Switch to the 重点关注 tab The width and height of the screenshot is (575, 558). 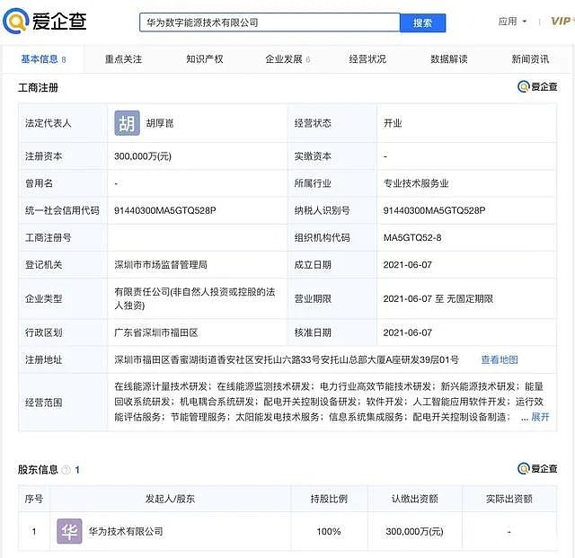click(123, 59)
